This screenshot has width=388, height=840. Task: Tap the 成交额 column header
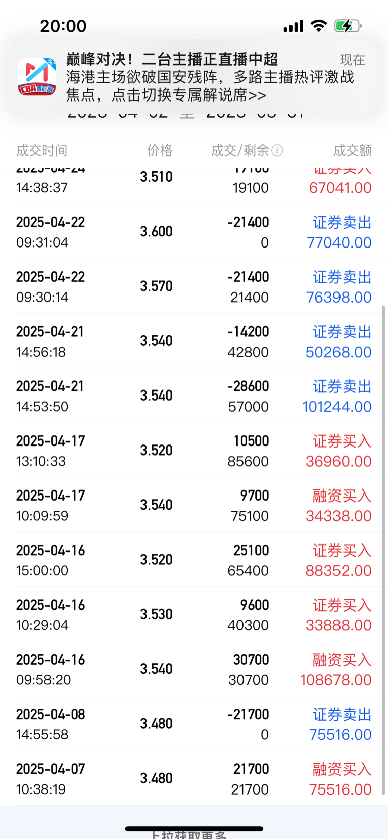click(x=352, y=150)
